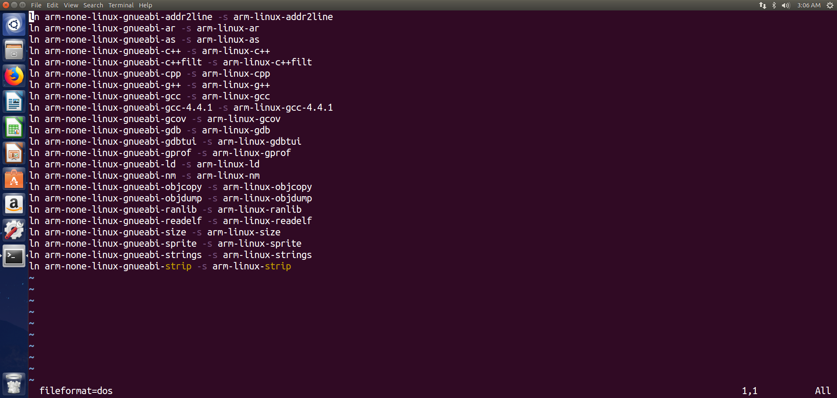Launch Firefox web browser
The image size is (837, 398).
[14, 76]
